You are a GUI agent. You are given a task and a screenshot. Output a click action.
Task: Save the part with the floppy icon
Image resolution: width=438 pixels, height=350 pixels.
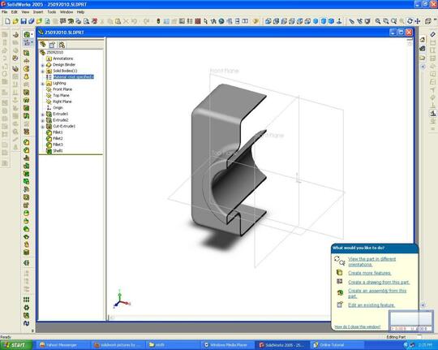(24, 21)
